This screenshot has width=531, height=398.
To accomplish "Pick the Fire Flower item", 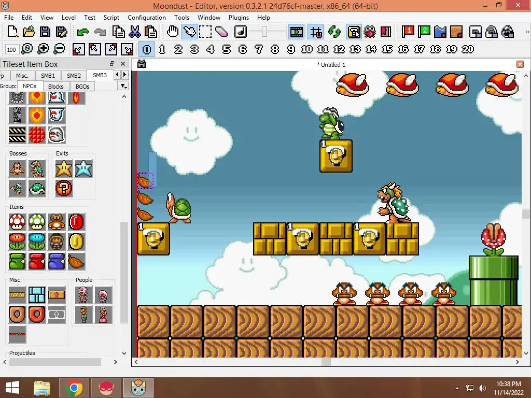I will tap(17, 241).
